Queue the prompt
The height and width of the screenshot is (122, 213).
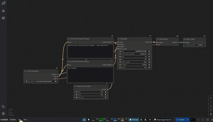[181, 120]
